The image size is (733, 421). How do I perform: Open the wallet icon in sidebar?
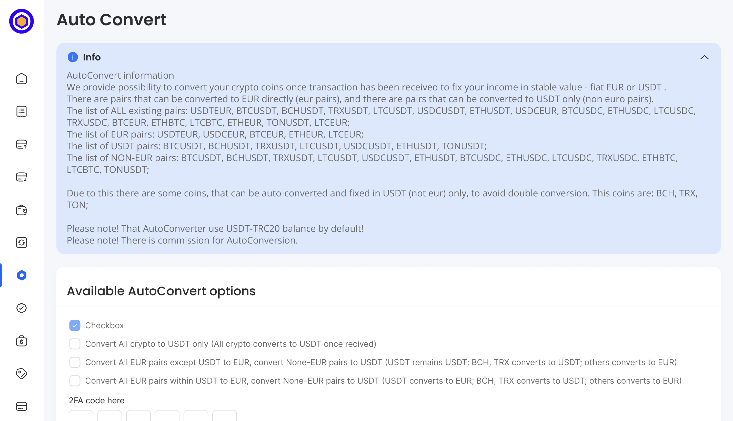(x=22, y=210)
